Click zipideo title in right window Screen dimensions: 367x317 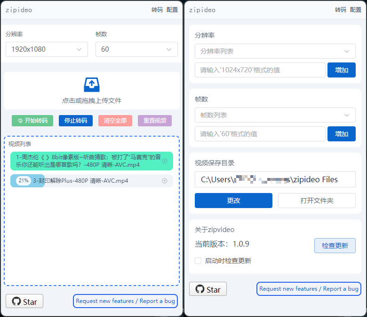click(202, 10)
